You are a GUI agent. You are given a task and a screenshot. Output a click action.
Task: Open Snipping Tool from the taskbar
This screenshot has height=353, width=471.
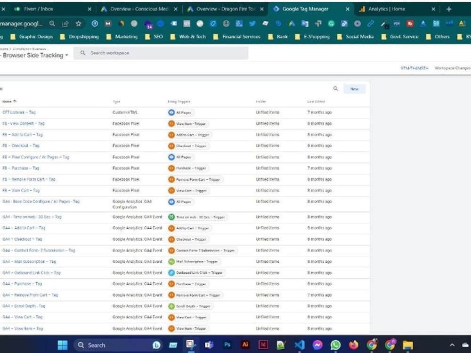pos(191,345)
